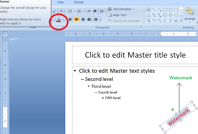The height and width of the screenshot is (134, 198).
Task: Select the 5-Point Star shape
Action: coord(176,21)
